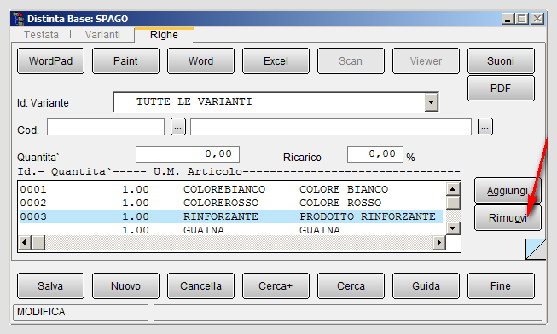Viewport: 557px width, 334px height.
Task: Click the list's scroll up arrow
Action: [453, 189]
